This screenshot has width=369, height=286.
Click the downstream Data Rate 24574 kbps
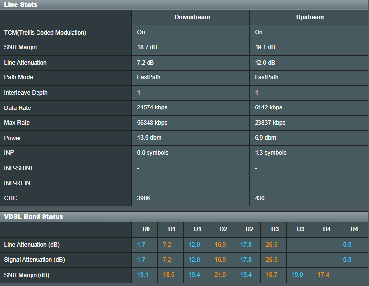tap(152, 107)
